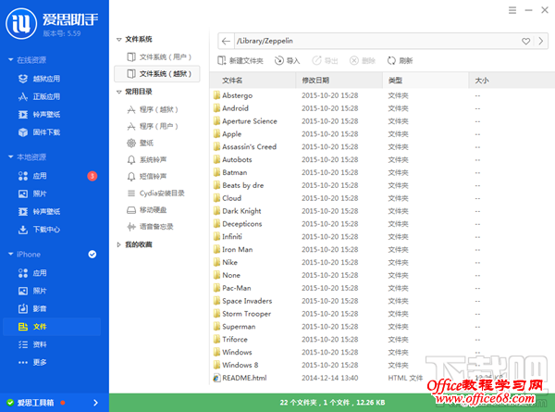
Task: Open 壁纸 directory
Action: point(141,144)
